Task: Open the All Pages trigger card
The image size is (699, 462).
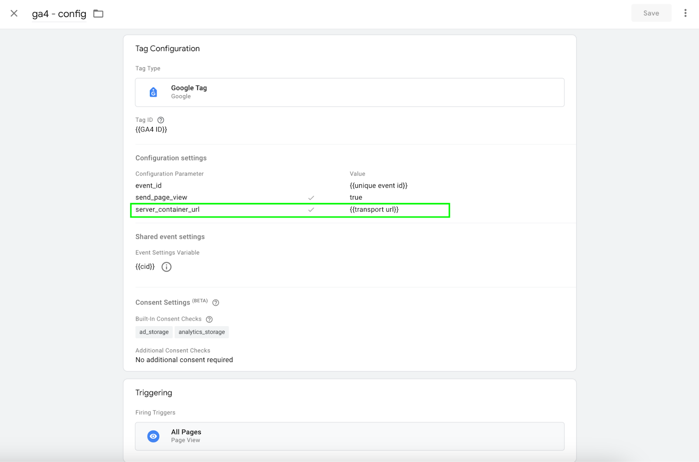Action: point(349,436)
